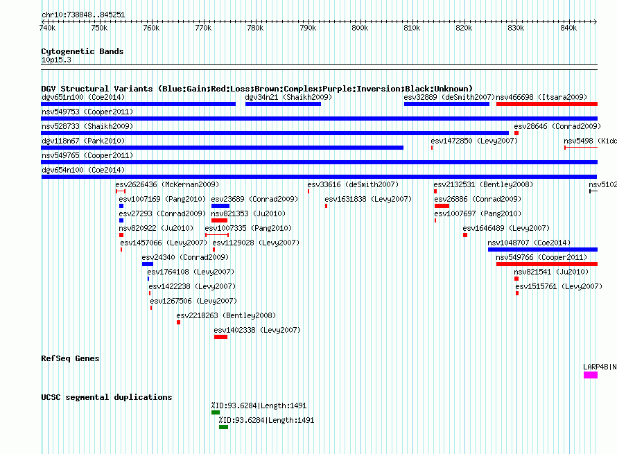Click the red nsv466698 (Itsara2009) loss bar
The height and width of the screenshot is (454, 617).
click(546, 104)
